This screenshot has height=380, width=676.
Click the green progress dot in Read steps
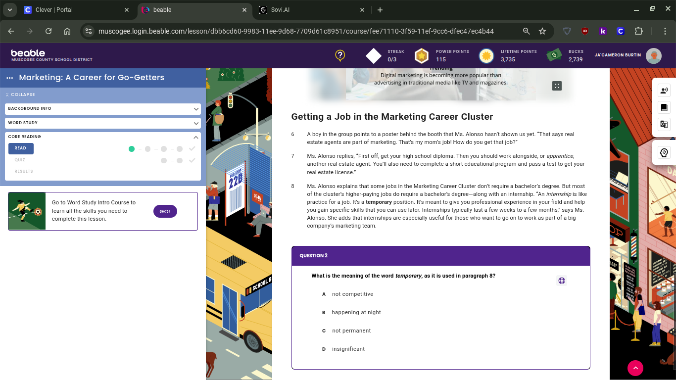click(132, 148)
